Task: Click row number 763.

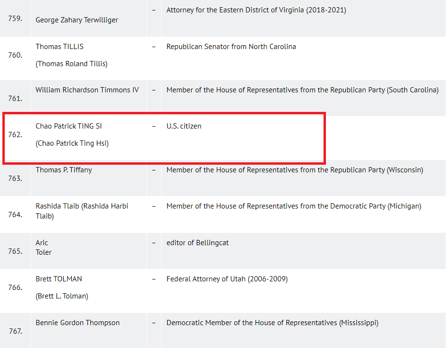Action: pos(15,179)
